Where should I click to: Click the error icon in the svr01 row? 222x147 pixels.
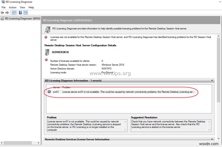tap(49, 92)
